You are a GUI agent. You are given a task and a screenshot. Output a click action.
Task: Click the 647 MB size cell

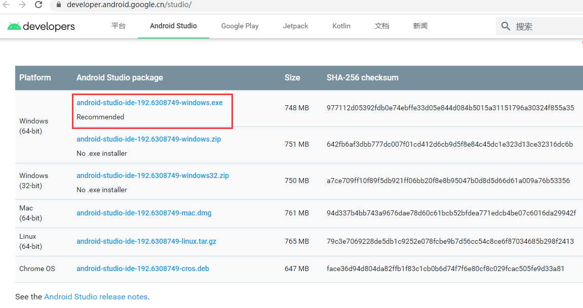[x=297, y=269]
